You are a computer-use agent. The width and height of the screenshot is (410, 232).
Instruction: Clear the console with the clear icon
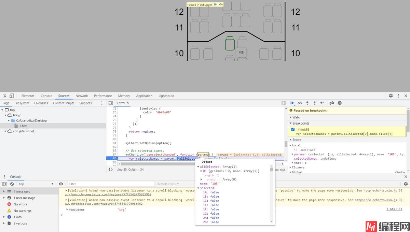click(x=12, y=184)
